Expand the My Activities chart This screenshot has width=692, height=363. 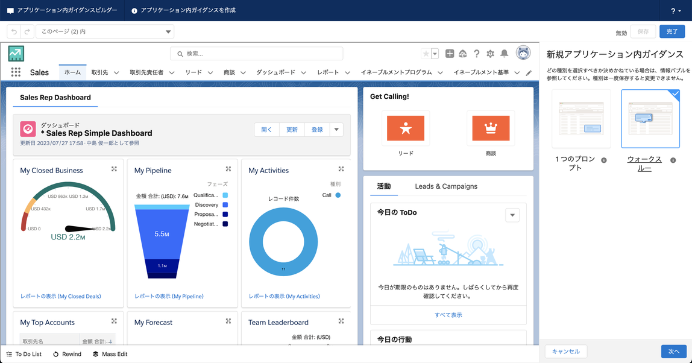(341, 169)
